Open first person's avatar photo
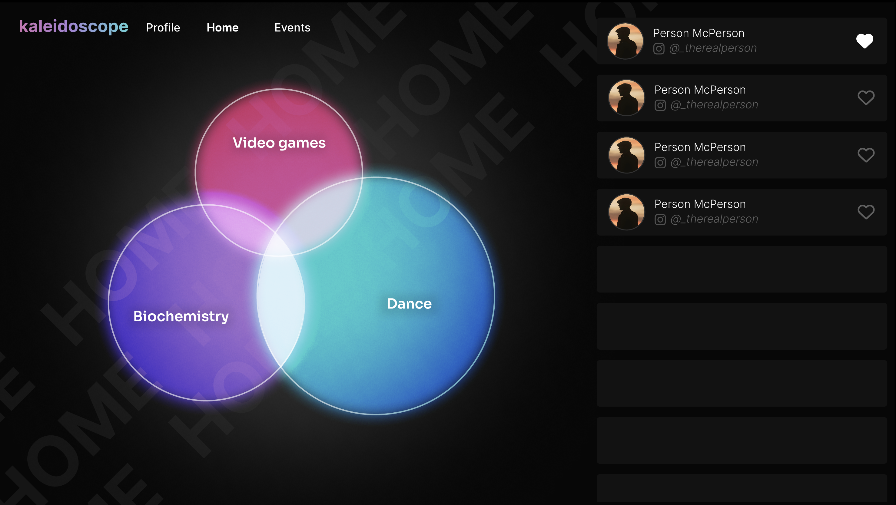Image resolution: width=896 pixels, height=505 pixels. tap(625, 41)
